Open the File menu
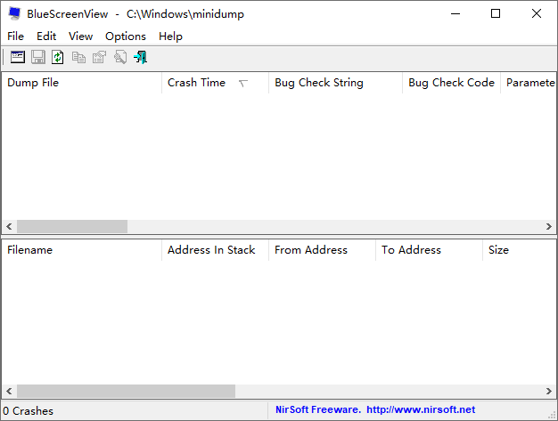This screenshot has height=421, width=558. point(16,36)
